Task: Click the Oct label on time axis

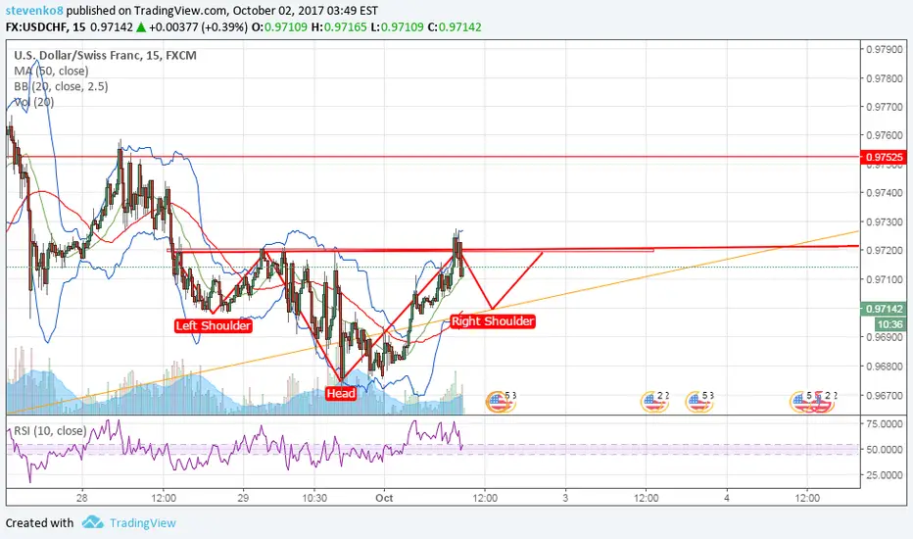Action: coord(384,498)
